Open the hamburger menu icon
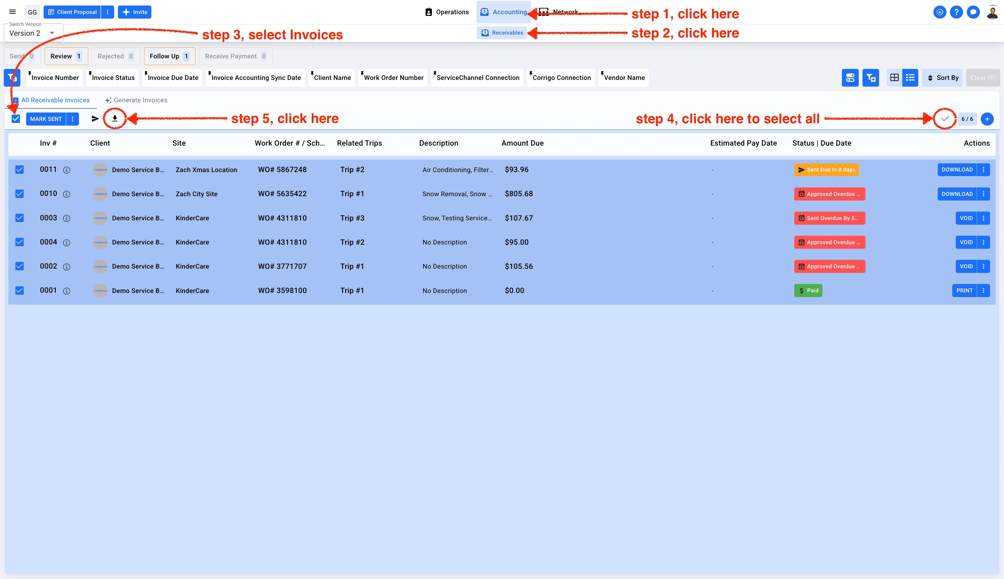The width and height of the screenshot is (1004, 579). click(x=12, y=12)
